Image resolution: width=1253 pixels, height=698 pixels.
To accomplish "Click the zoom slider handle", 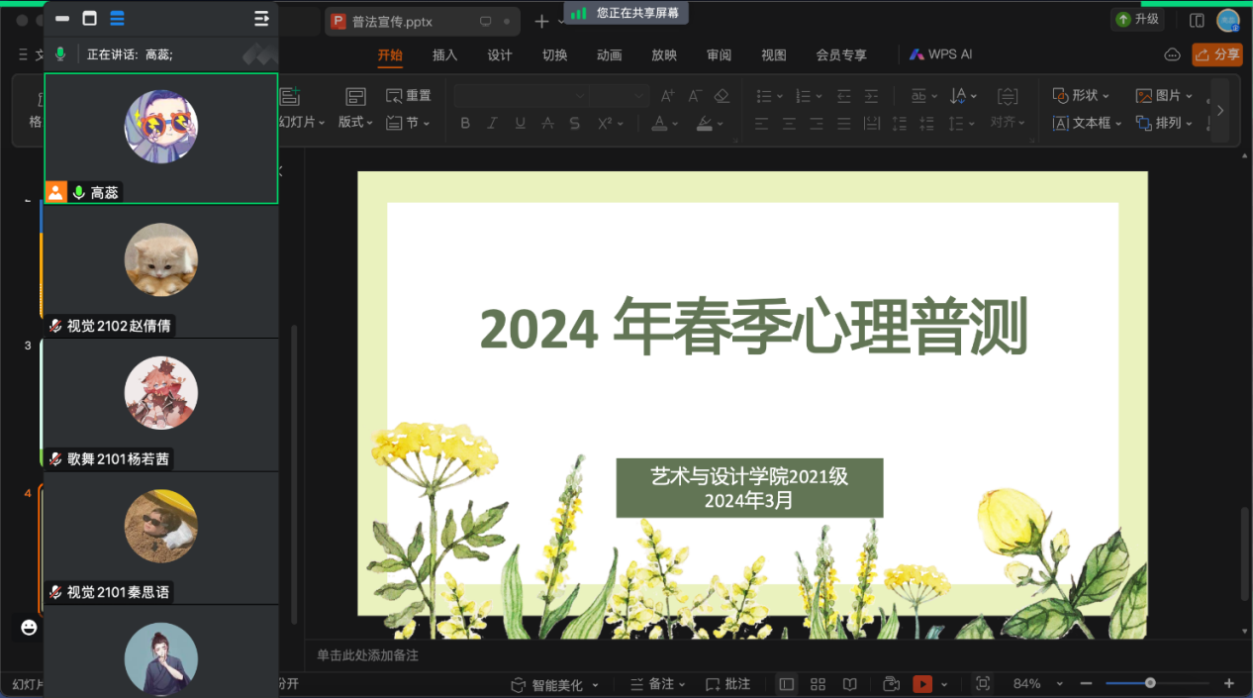I will pyautogui.click(x=1150, y=683).
